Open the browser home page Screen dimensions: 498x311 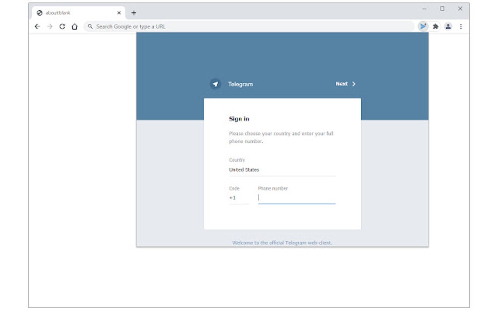click(x=74, y=26)
